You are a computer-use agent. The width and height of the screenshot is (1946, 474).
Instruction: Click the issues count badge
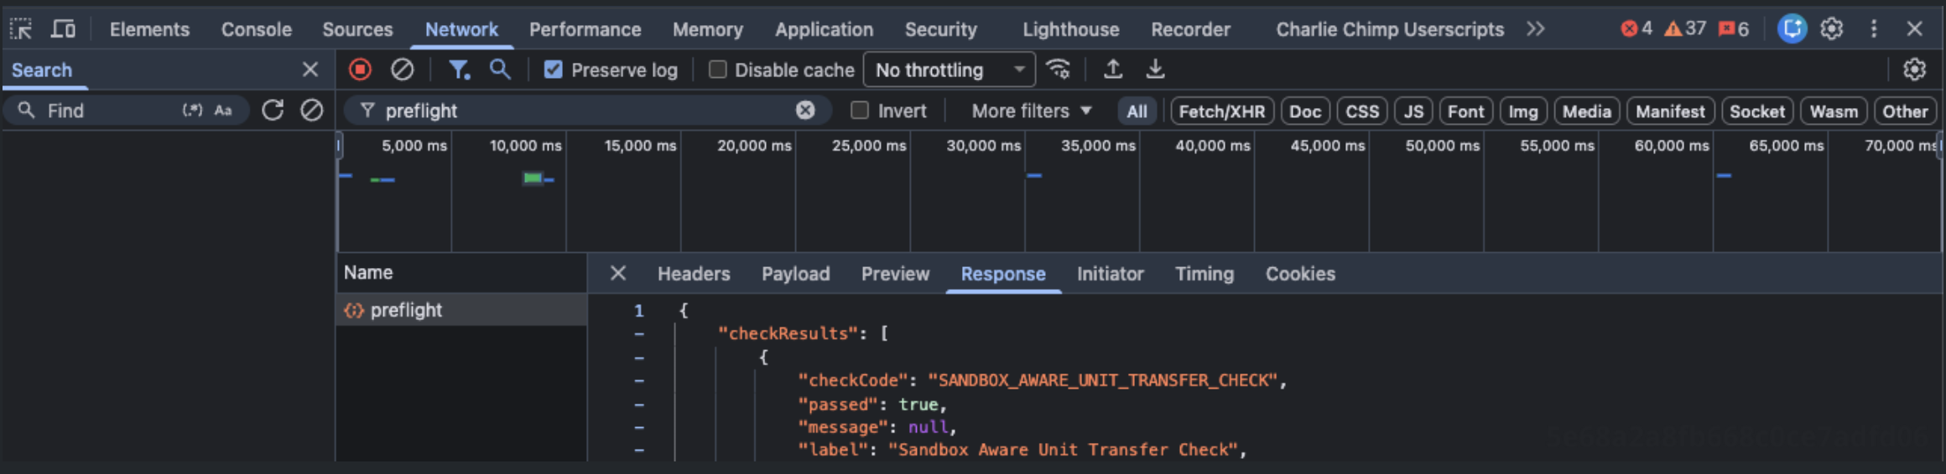pyautogui.click(x=1734, y=29)
